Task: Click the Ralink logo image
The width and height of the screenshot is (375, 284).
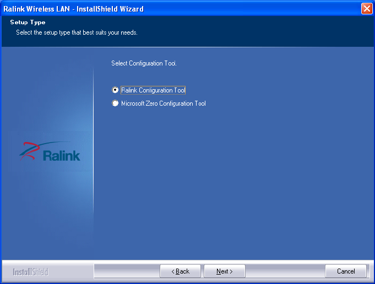Action: pos(50,151)
